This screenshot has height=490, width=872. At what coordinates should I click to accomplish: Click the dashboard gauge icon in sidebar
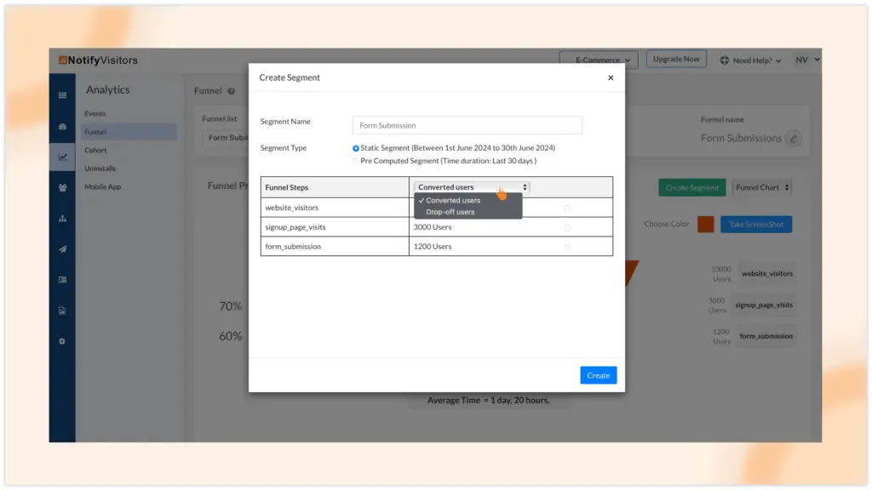pyautogui.click(x=62, y=127)
